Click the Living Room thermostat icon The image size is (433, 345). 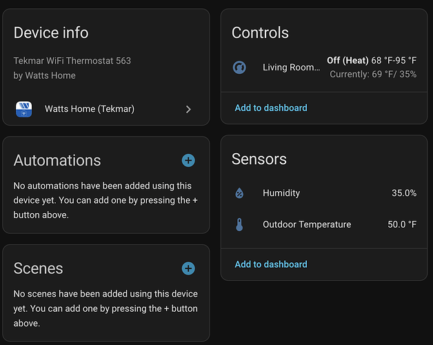(239, 68)
